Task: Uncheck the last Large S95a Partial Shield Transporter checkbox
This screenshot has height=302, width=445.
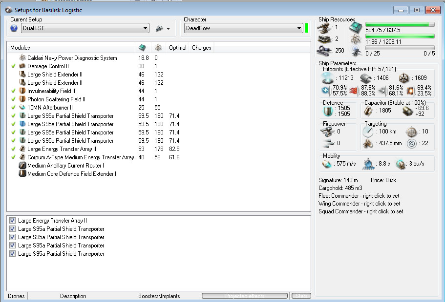Action: 13,254
